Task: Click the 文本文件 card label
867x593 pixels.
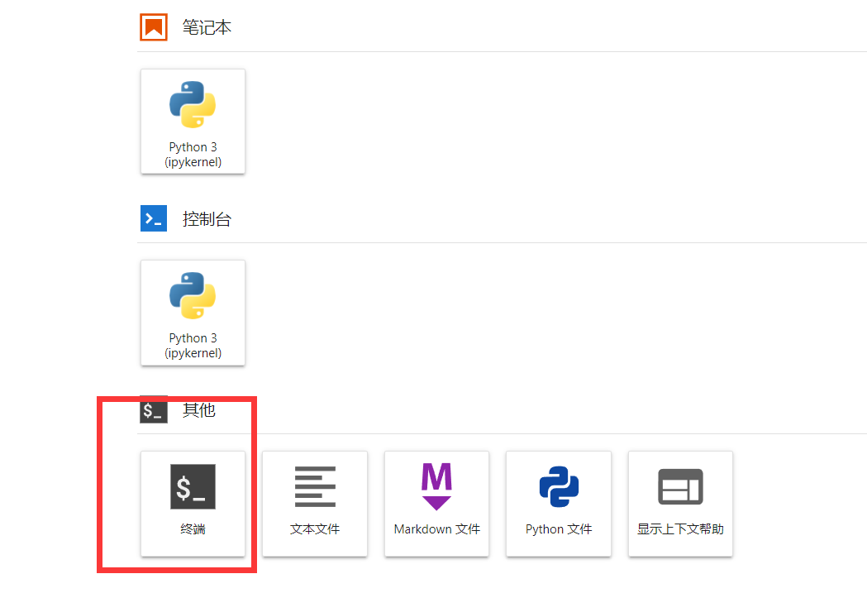Action: 315,529
